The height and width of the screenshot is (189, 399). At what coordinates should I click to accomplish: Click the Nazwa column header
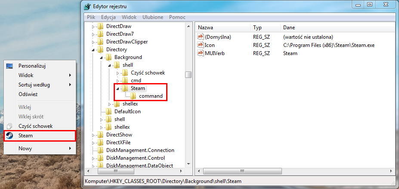223,28
